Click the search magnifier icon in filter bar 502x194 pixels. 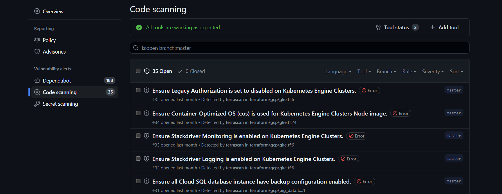[x=136, y=48]
